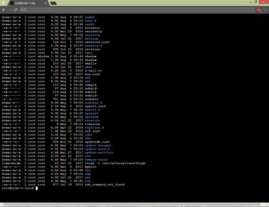Click the securetty file name
Screen dimensions: 269x207
click(x=93, y=32)
